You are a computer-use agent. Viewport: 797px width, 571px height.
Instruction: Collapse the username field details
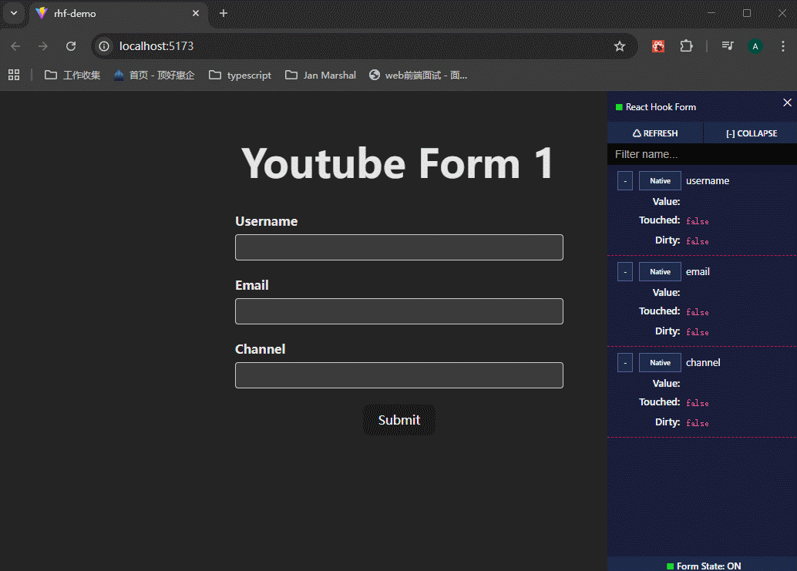[625, 181]
